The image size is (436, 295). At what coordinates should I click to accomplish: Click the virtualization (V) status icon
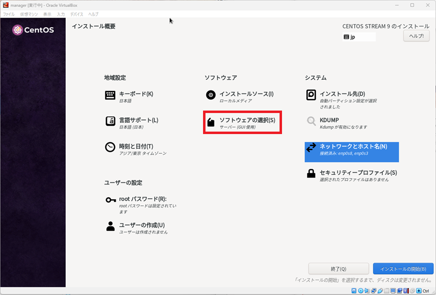[x=406, y=291]
